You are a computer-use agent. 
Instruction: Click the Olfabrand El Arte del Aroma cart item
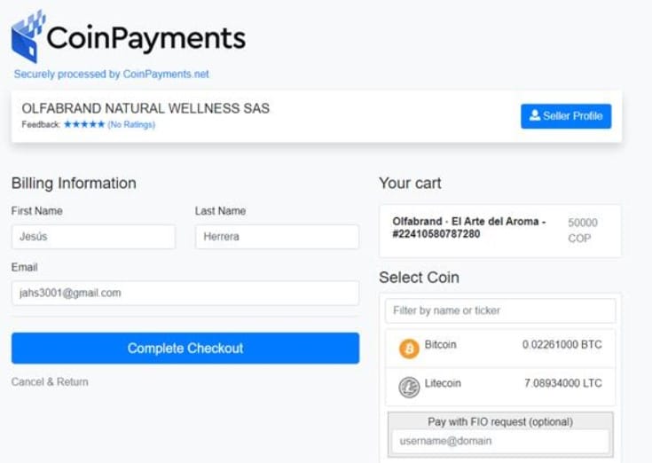point(500,231)
